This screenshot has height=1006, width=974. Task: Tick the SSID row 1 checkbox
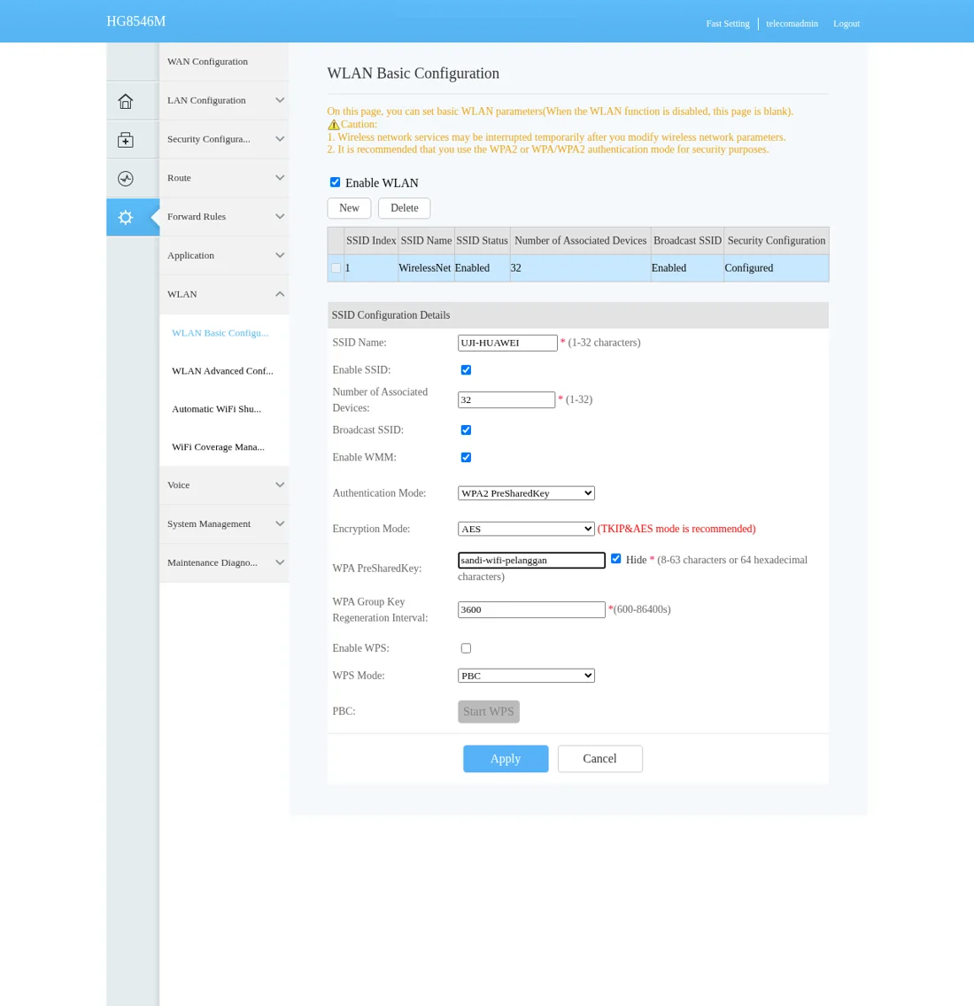pos(336,268)
